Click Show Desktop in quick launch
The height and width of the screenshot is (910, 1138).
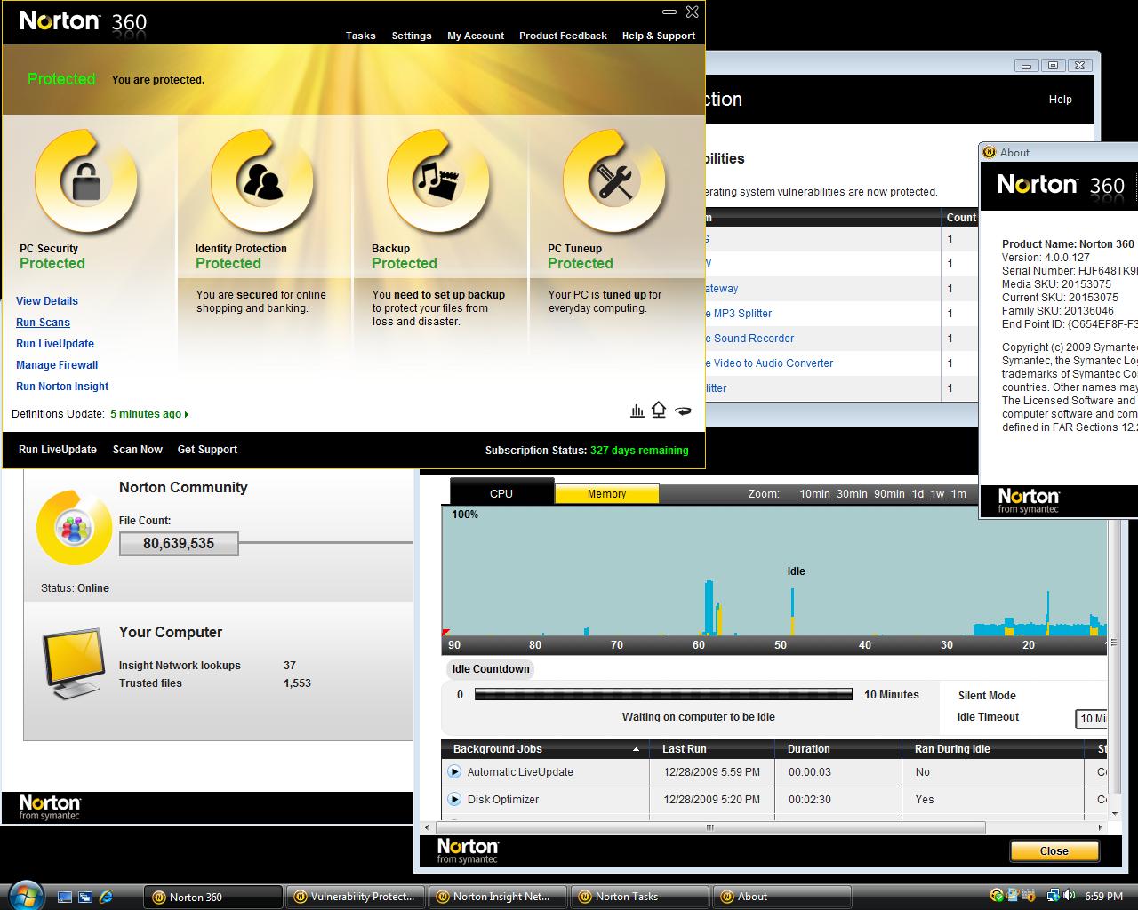tap(64, 897)
